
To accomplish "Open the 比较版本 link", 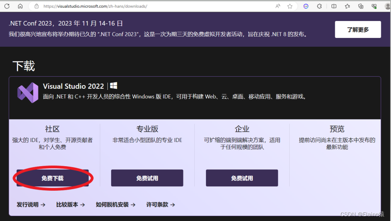I will [x=71, y=204].
